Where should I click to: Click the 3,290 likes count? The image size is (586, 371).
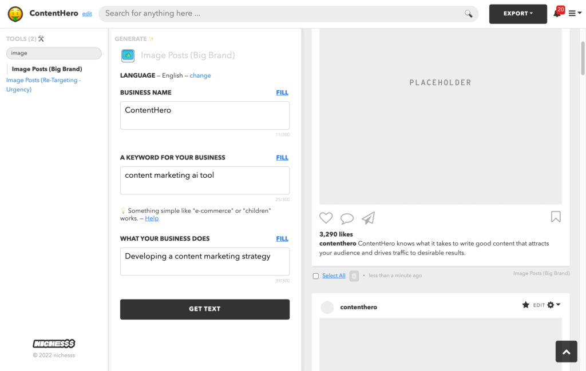[336, 234]
